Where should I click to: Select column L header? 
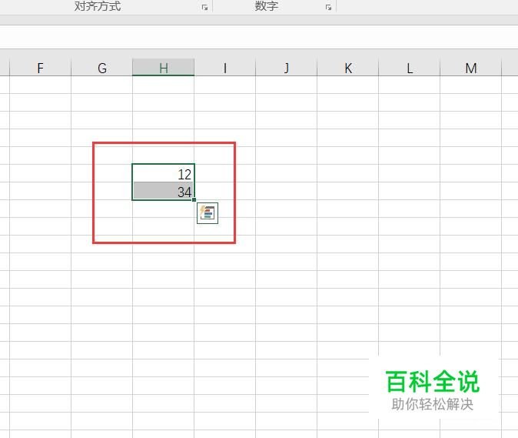click(x=410, y=68)
